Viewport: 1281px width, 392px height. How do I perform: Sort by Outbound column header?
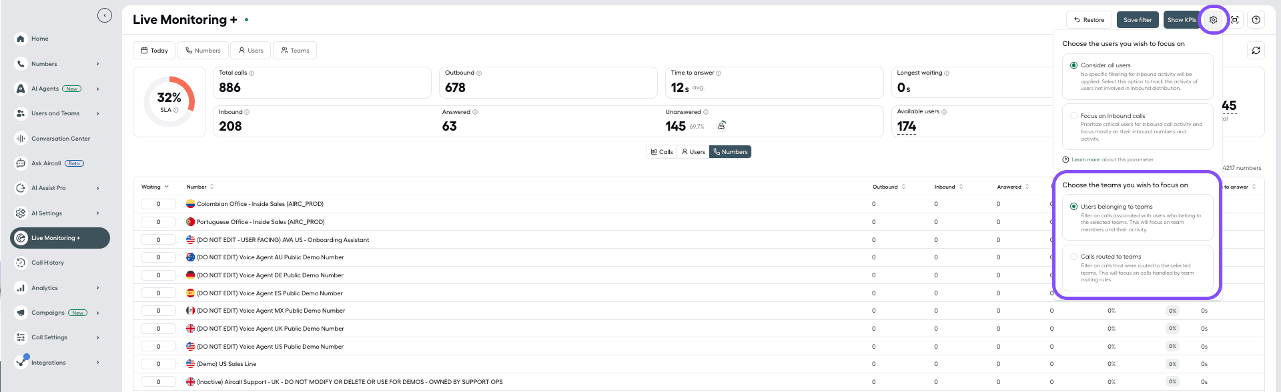889,187
